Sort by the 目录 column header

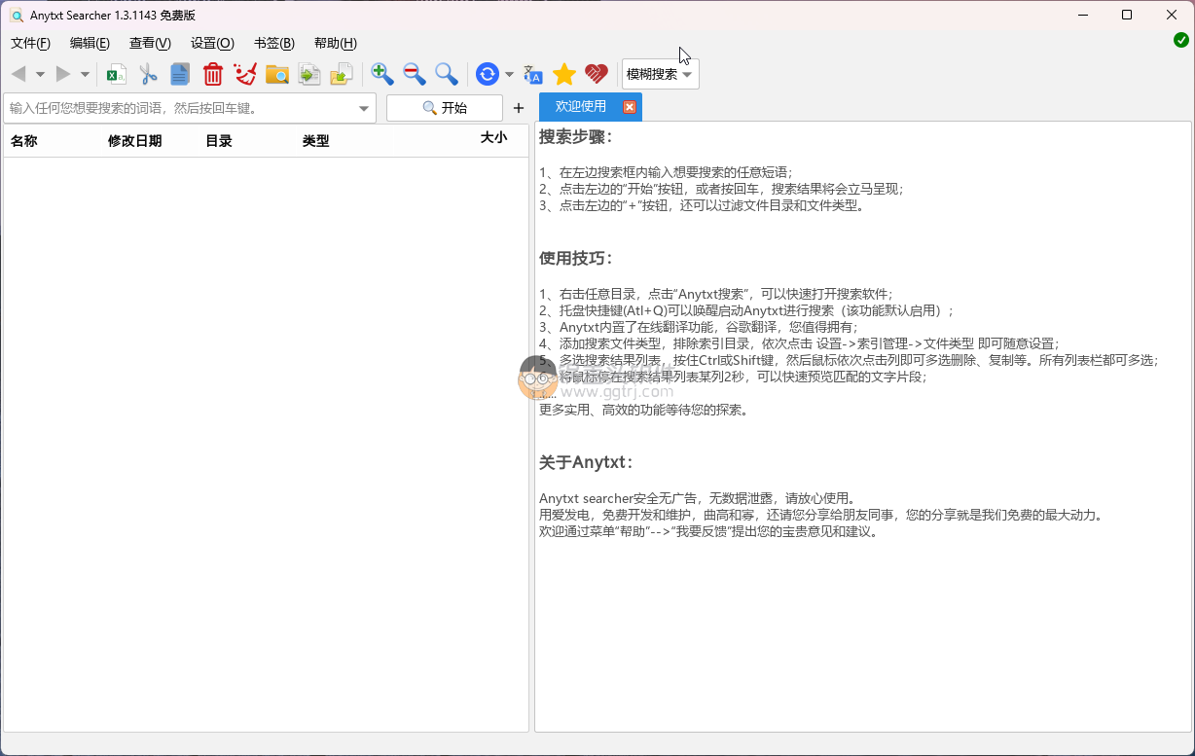tap(219, 141)
